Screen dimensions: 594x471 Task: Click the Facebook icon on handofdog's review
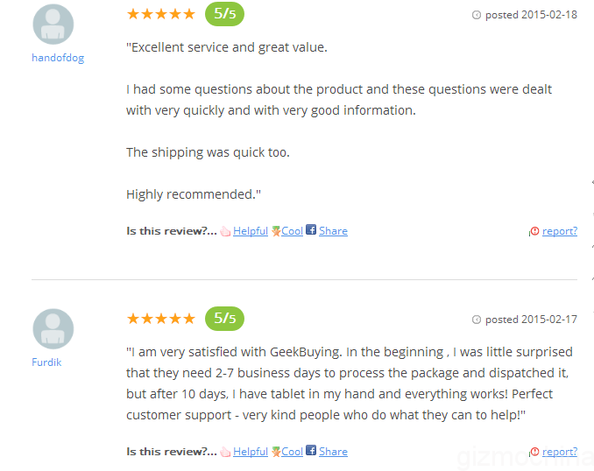click(x=311, y=230)
